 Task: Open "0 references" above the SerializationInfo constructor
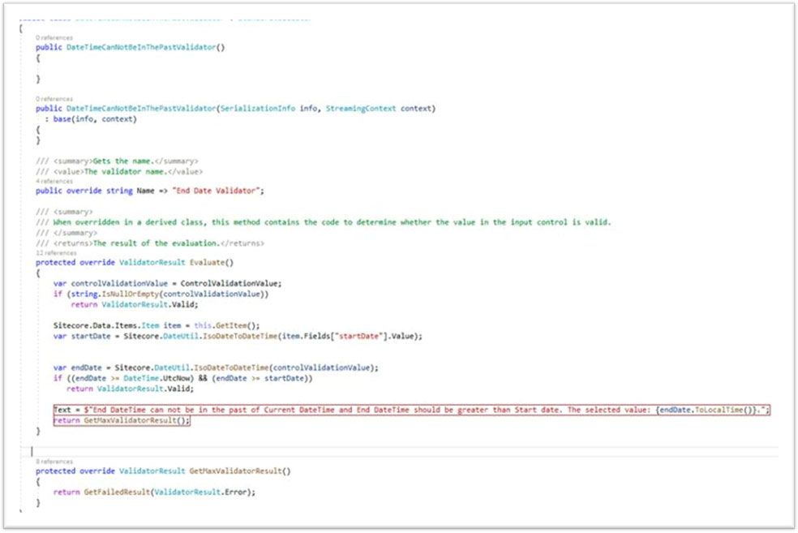click(x=54, y=99)
